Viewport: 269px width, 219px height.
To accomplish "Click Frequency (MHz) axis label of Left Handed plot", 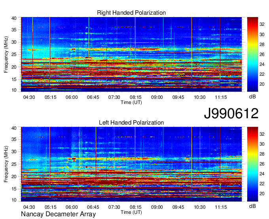I will (6, 164).
